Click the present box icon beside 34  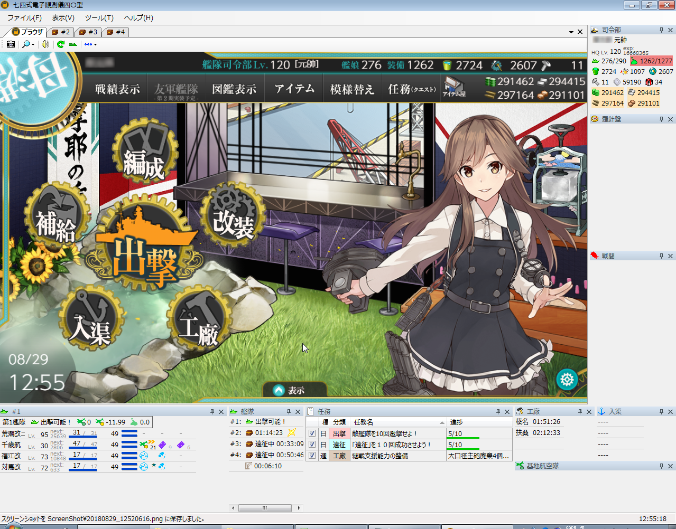point(649,82)
